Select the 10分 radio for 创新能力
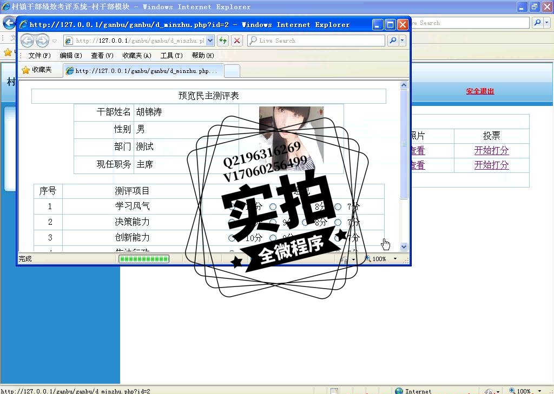This screenshot has width=554, height=394. [x=232, y=238]
